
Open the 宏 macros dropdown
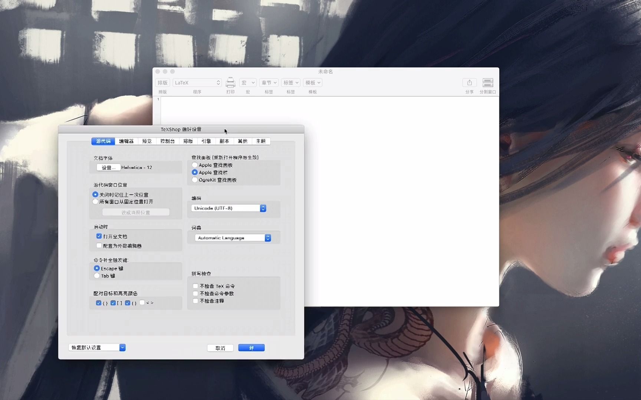[248, 83]
